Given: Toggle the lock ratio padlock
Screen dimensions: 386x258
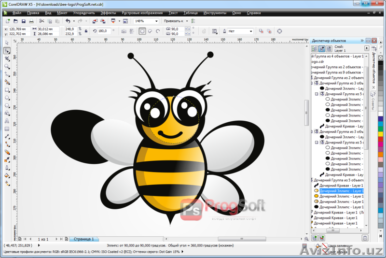Looking at the screenshot, I should coord(86,31).
